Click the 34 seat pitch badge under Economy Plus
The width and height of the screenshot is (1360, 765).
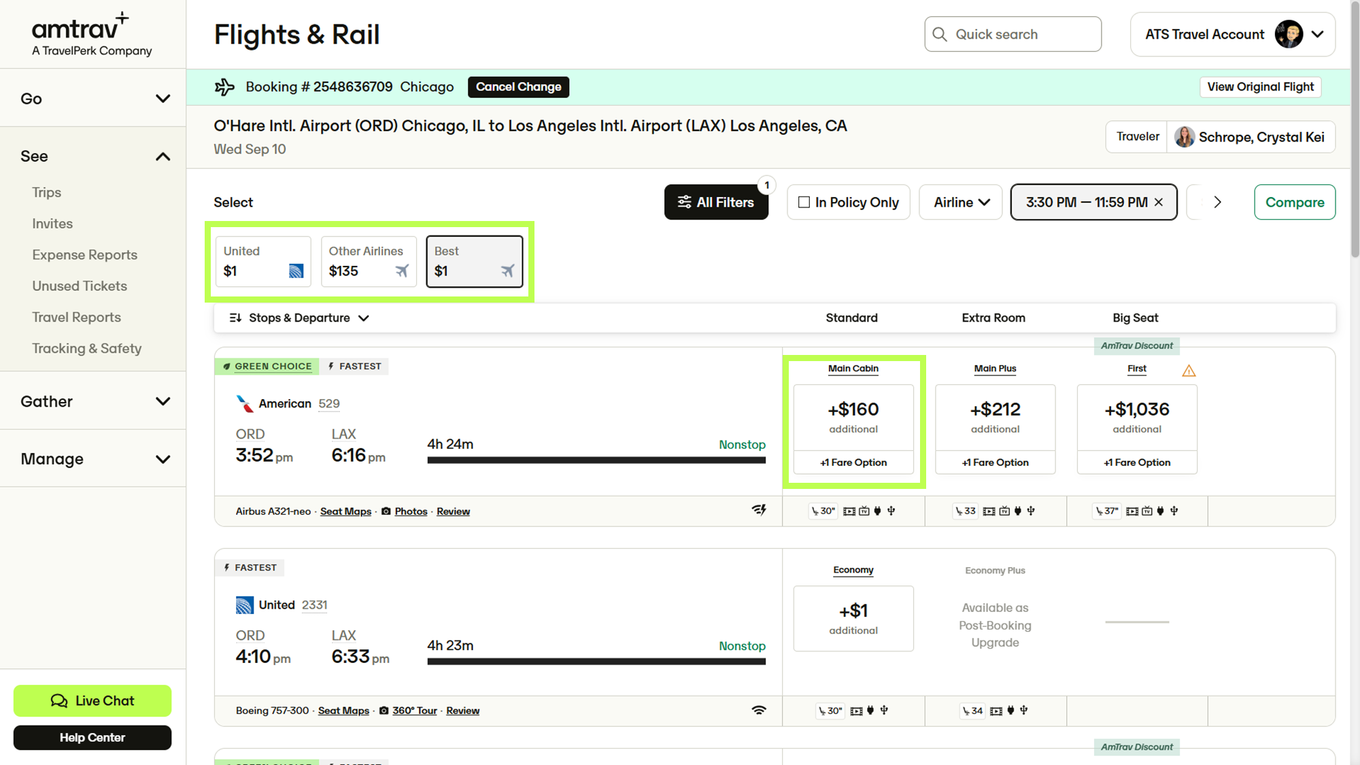click(x=972, y=711)
